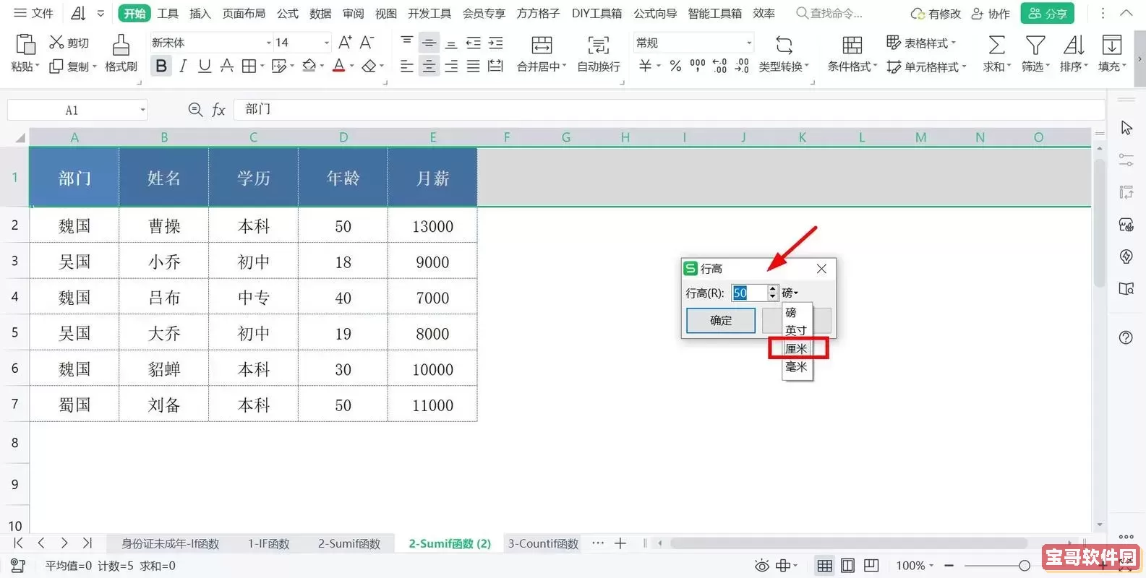1146x578 pixels.
Task: Click the Share button
Action: coord(1048,13)
